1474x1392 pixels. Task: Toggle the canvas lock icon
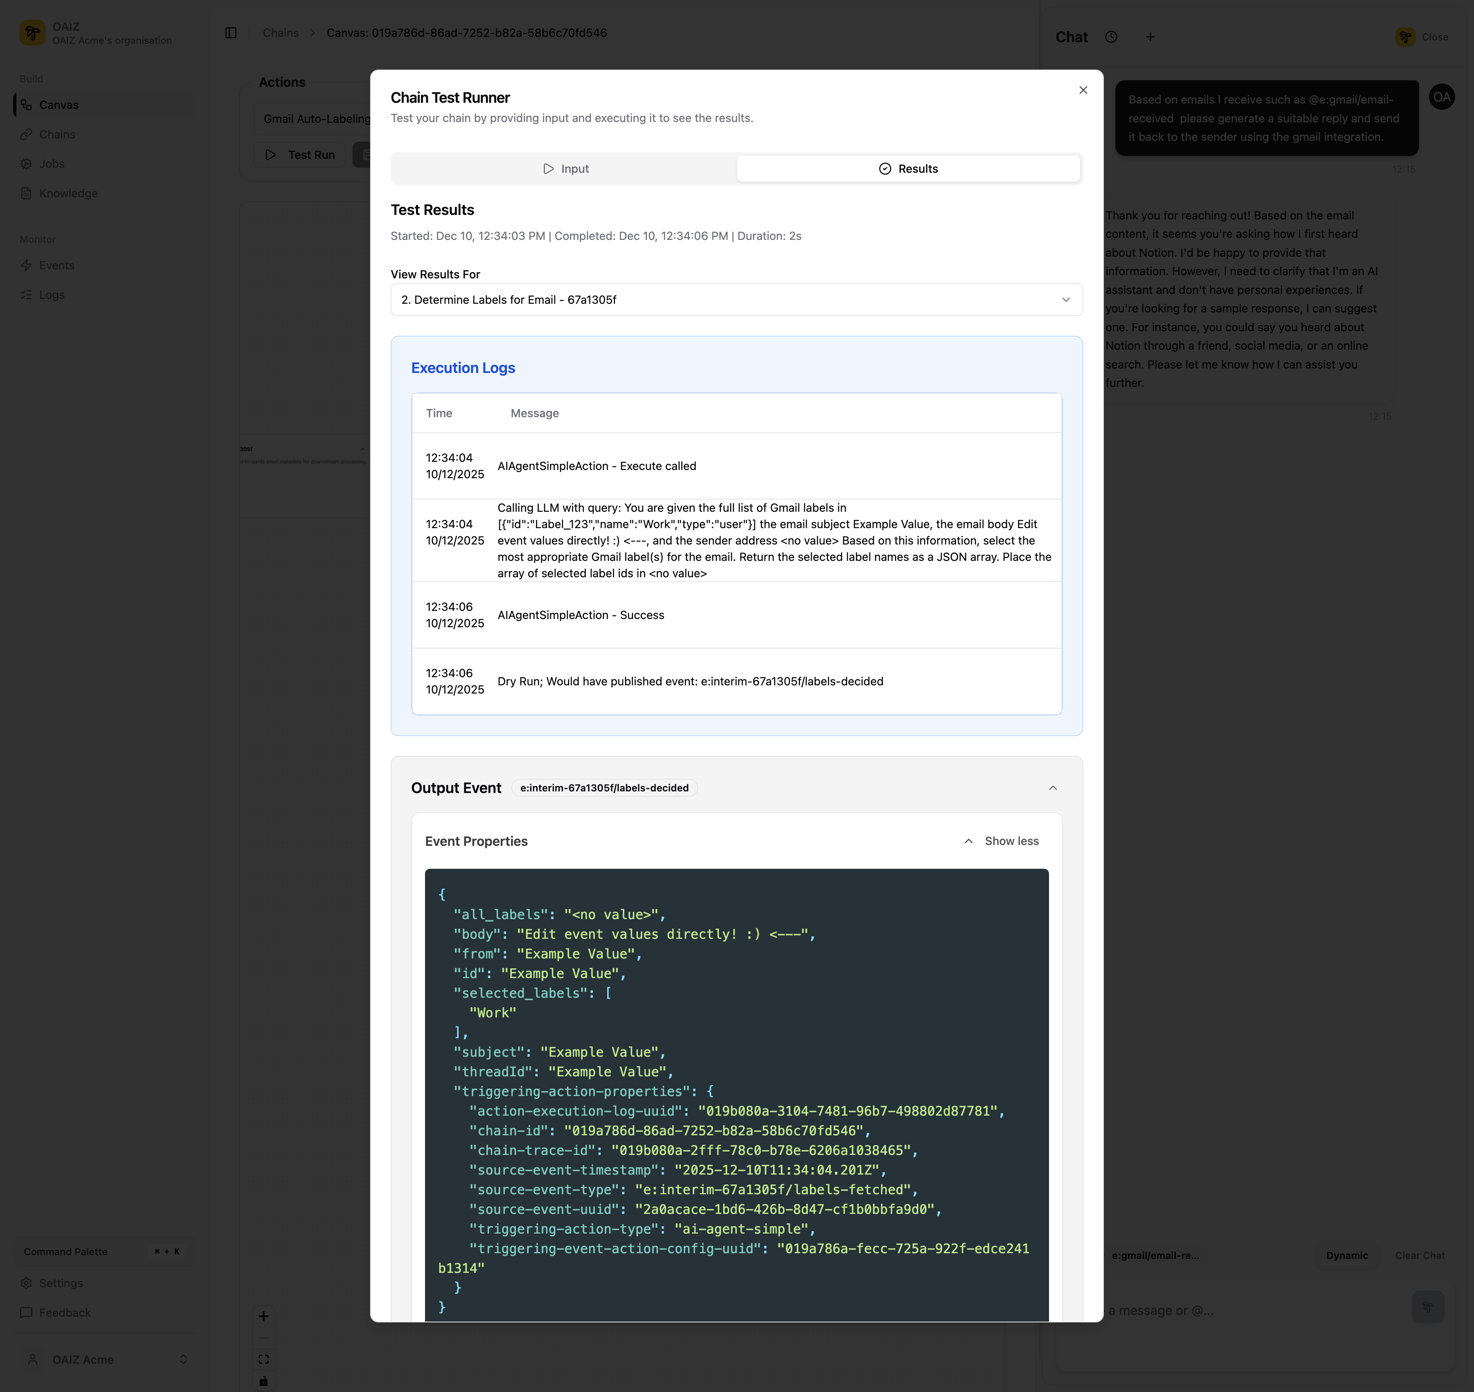(x=264, y=1381)
